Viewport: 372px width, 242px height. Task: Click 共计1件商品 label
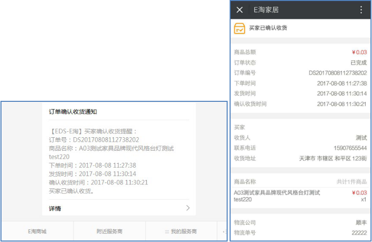[x=352, y=181]
